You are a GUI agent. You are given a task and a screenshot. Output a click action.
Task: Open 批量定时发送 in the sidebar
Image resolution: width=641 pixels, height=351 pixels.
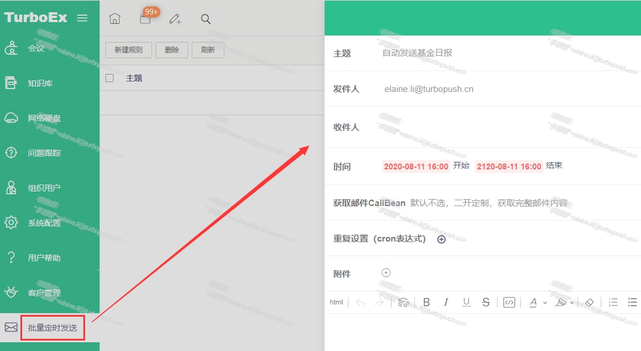52,328
